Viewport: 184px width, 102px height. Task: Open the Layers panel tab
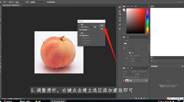pos(124,68)
